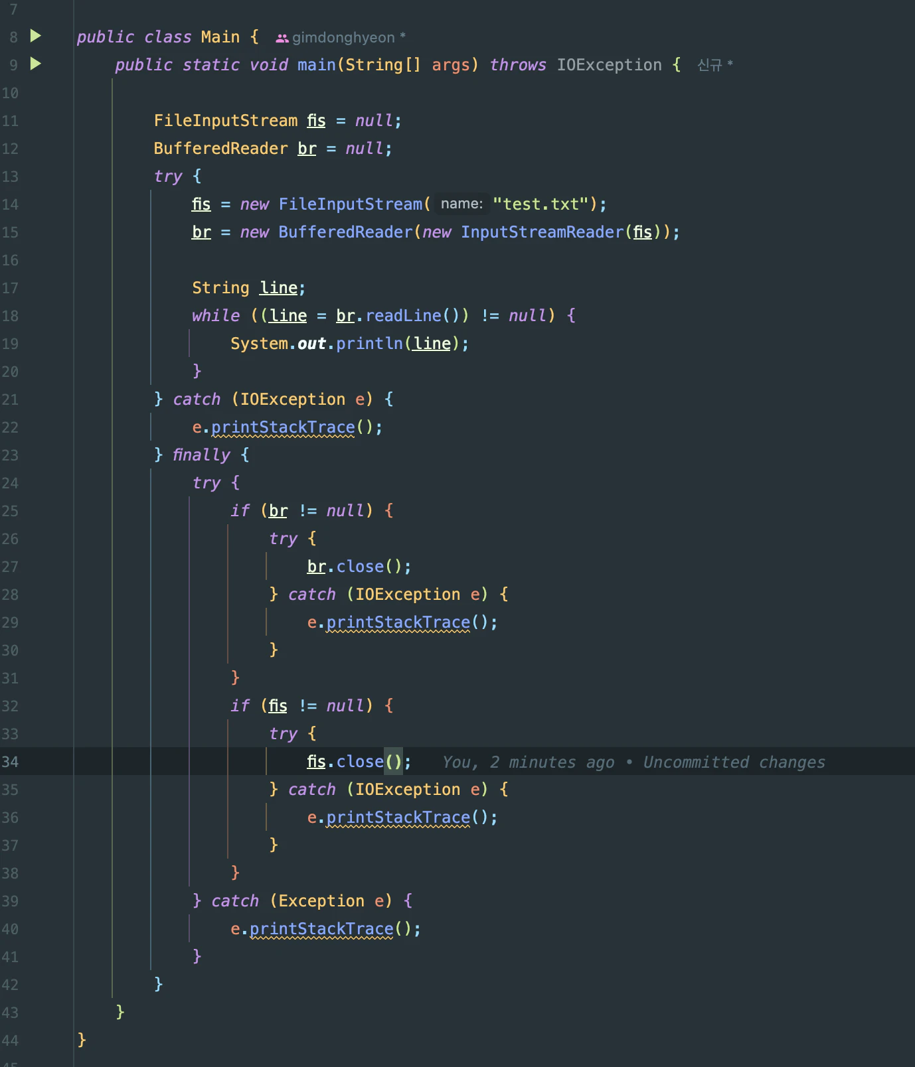Click the name: parameter hint
The height and width of the screenshot is (1067, 915).
click(461, 204)
